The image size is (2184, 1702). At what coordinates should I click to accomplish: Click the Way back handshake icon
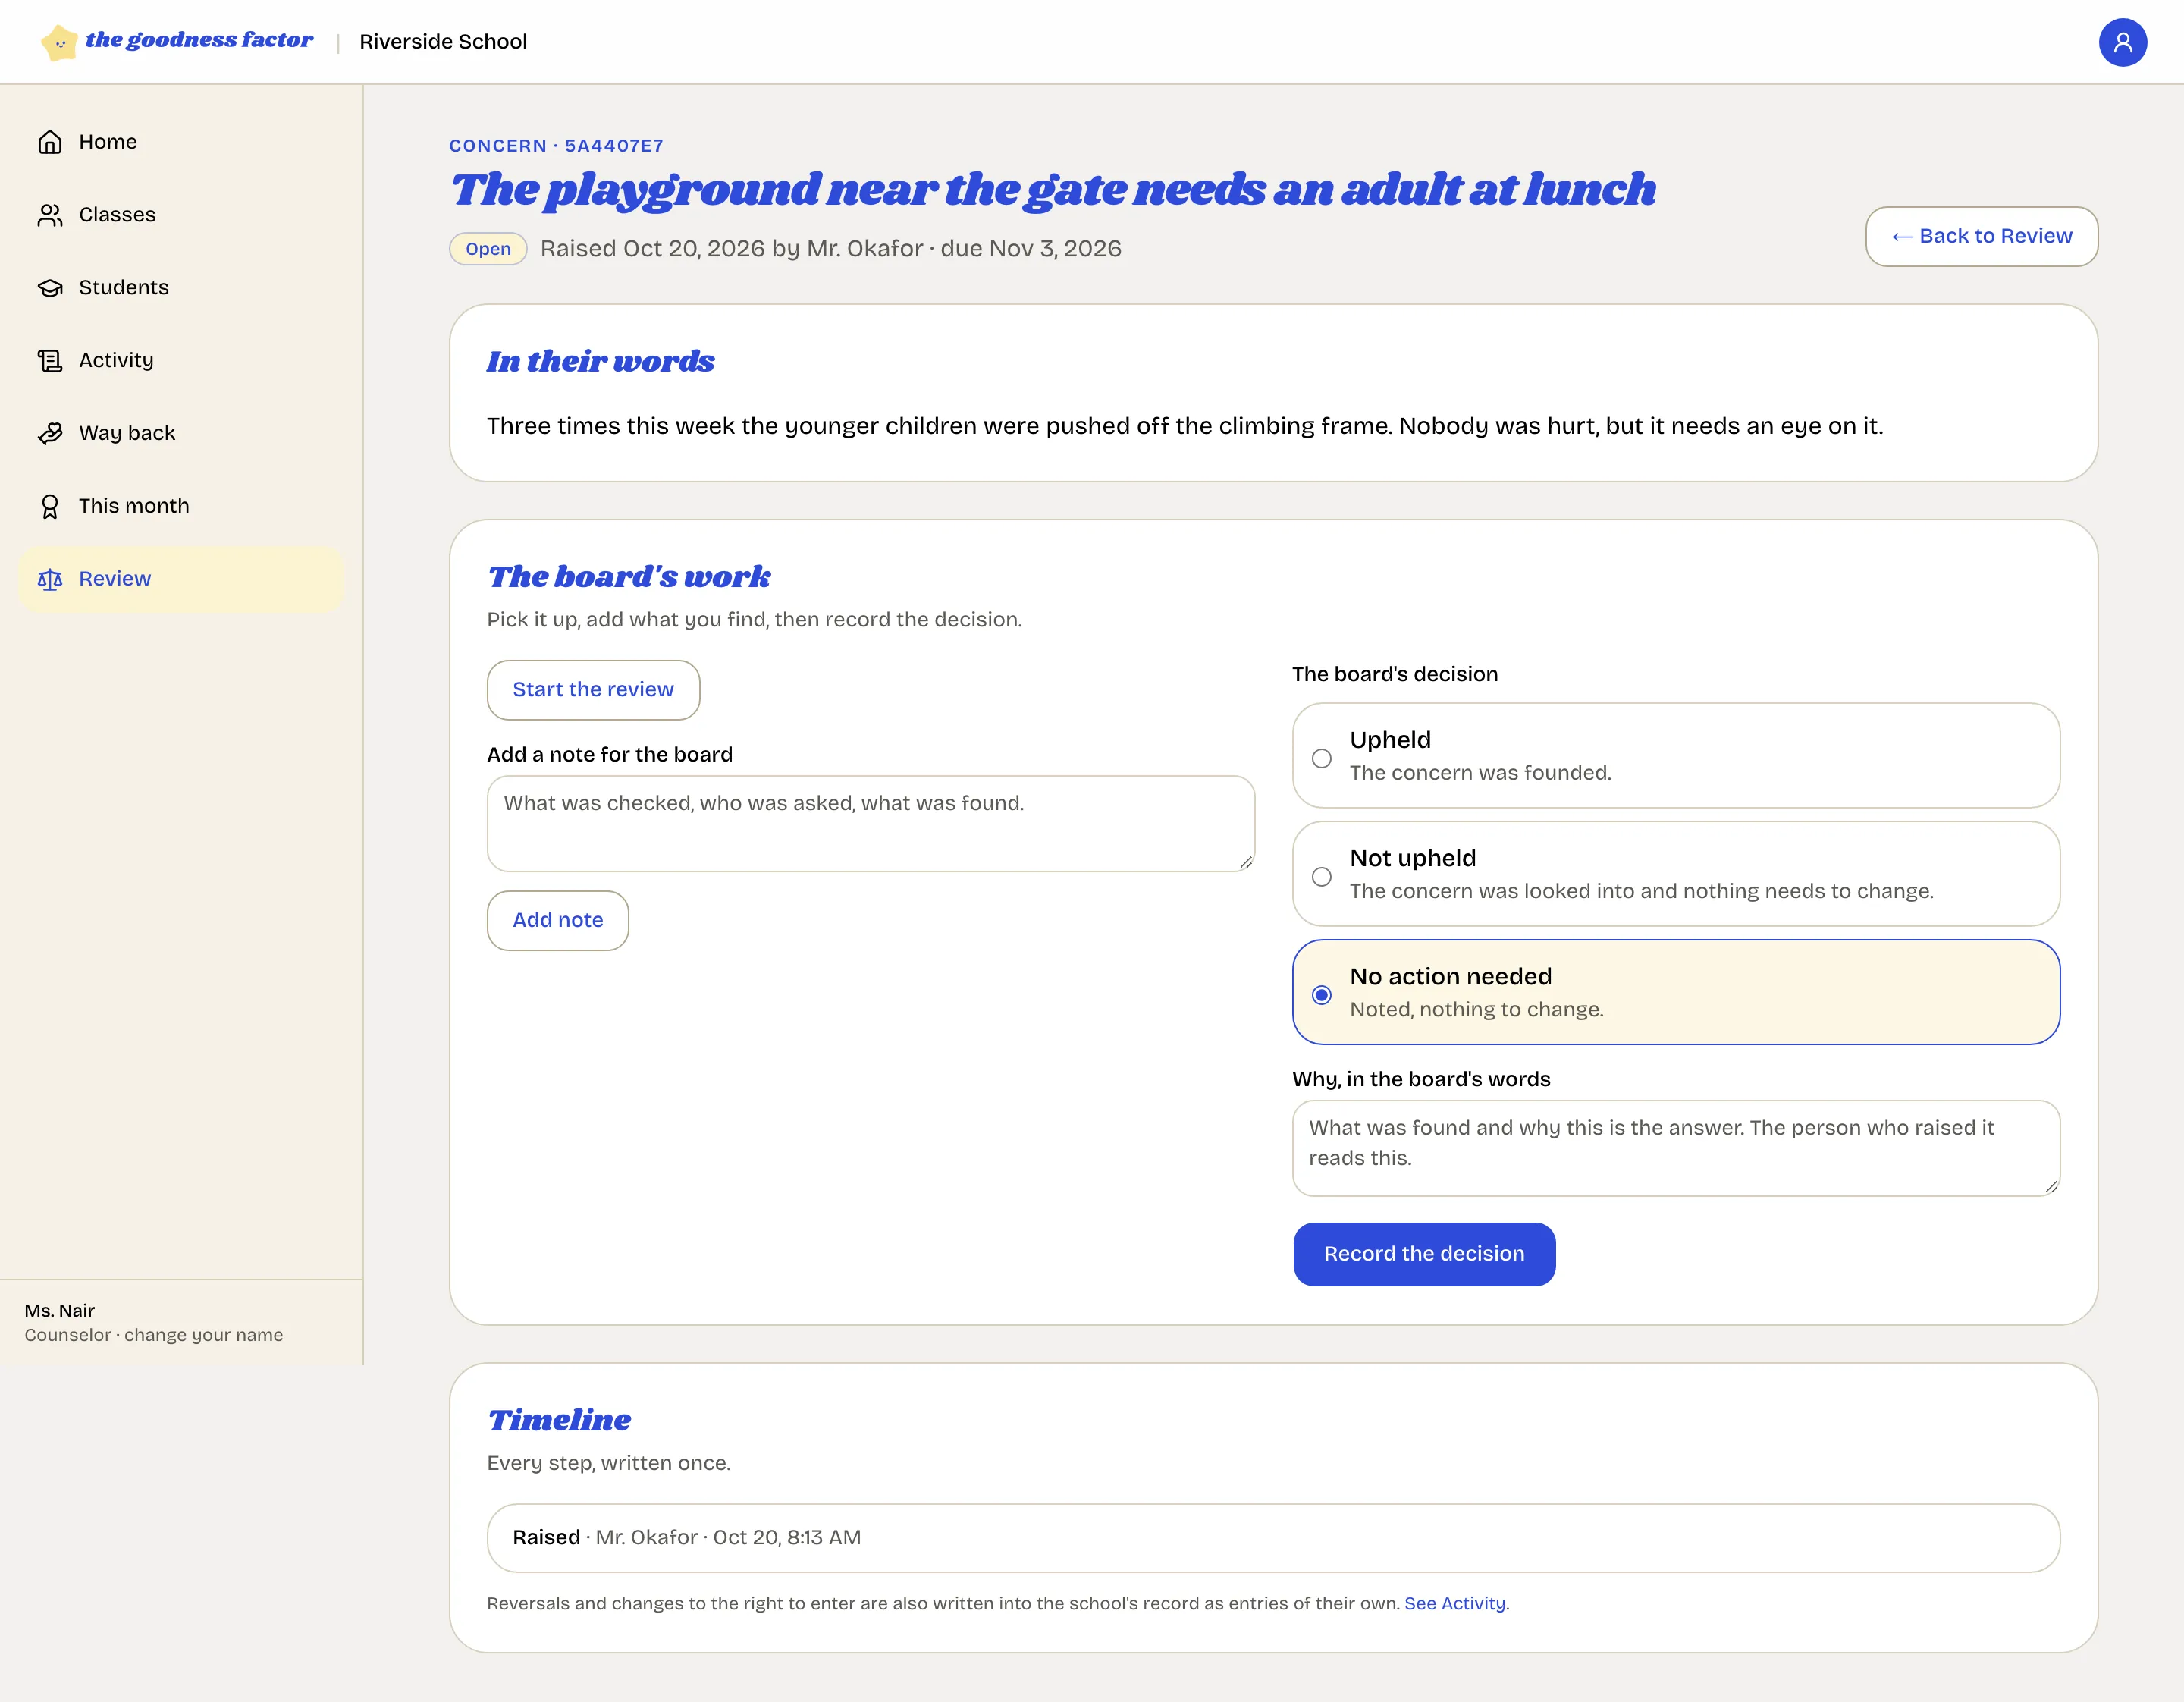50,433
